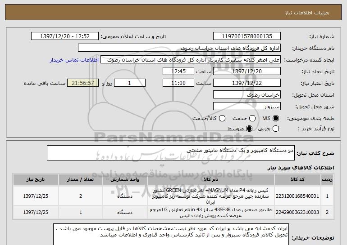Viewport: 347px width, 245px height.
Task: Click the buyer notes text area
Action: (x=171, y=234)
